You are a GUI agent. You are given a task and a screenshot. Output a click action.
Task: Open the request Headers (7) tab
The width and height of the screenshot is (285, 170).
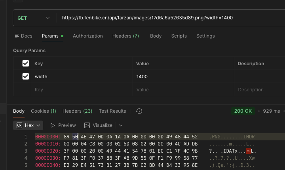click(125, 36)
